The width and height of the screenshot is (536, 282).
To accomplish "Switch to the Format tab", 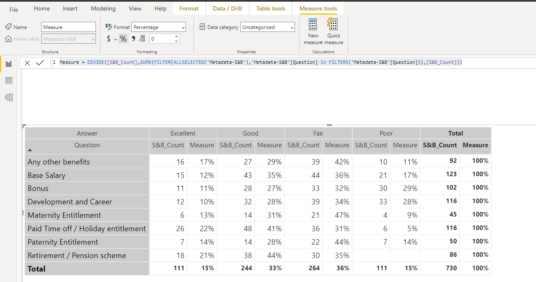I will (x=189, y=8).
